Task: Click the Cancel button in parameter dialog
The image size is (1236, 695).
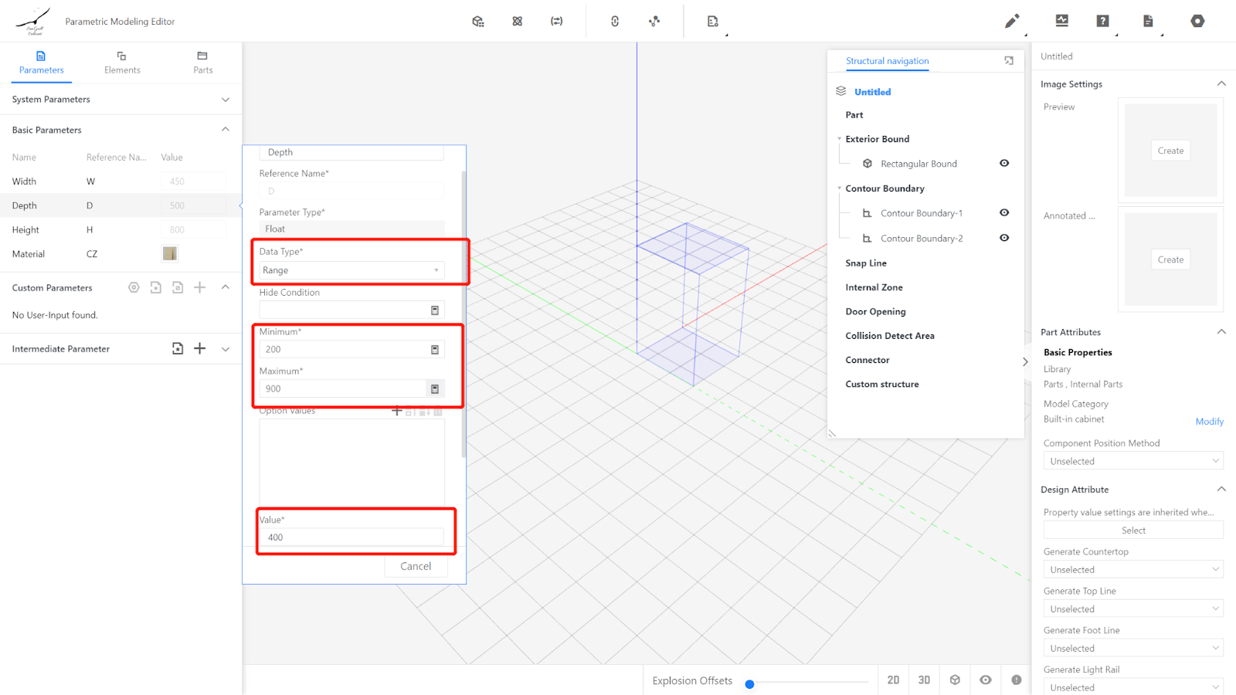Action: [416, 566]
